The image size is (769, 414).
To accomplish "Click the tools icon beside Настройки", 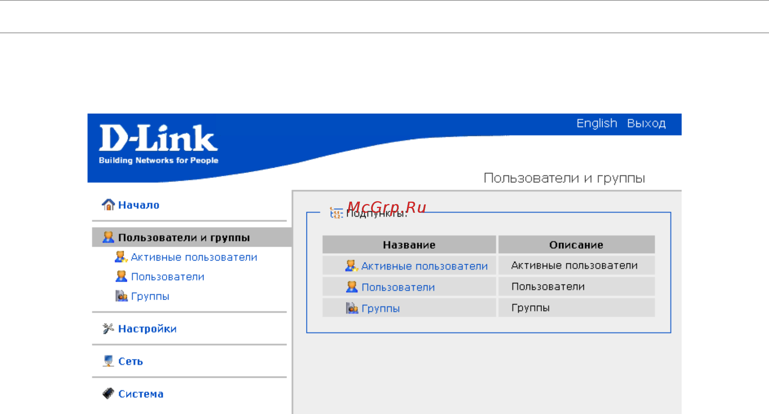I will [x=108, y=328].
